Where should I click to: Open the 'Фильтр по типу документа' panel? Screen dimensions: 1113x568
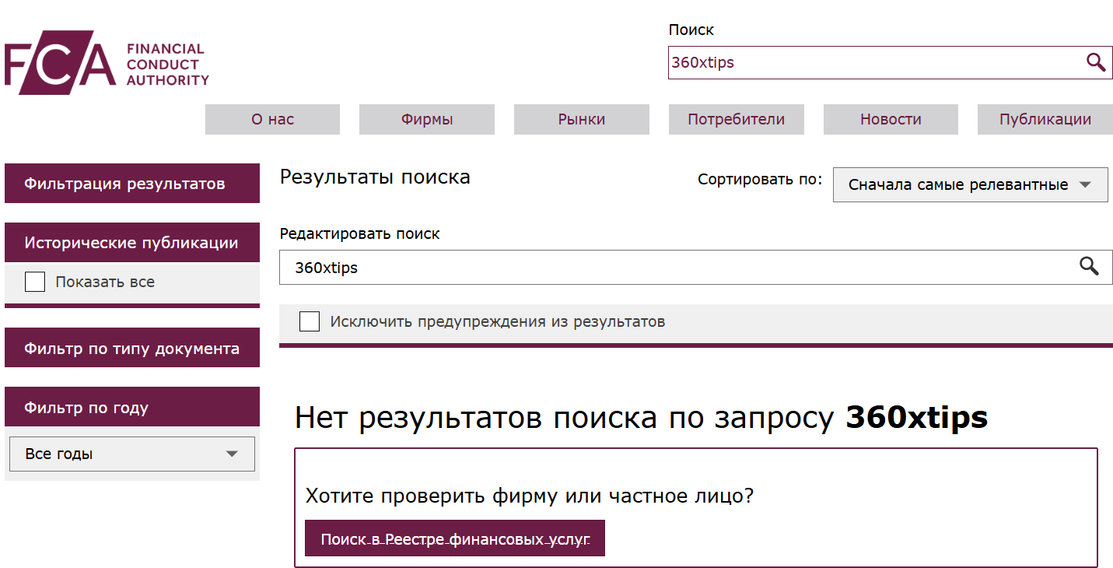[131, 347]
